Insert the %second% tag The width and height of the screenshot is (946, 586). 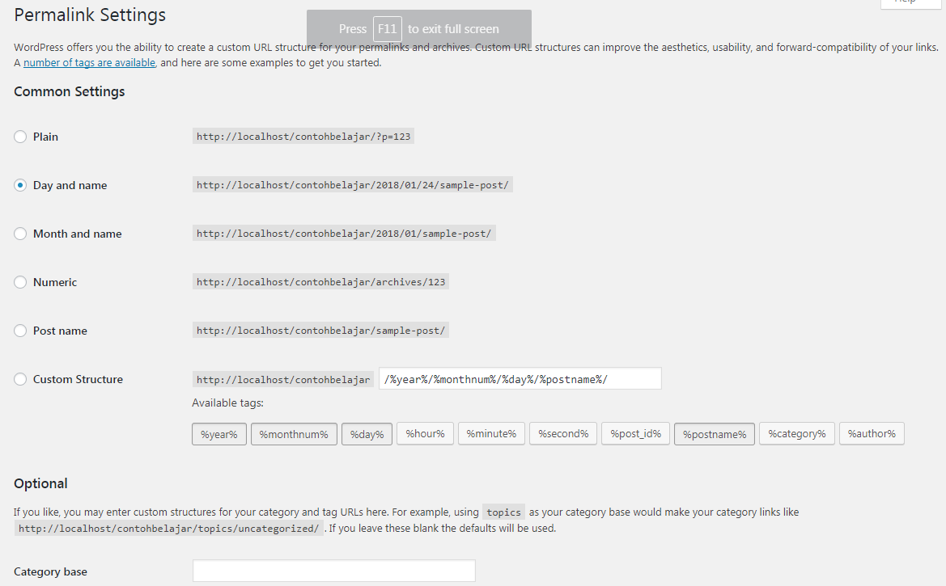coord(563,433)
